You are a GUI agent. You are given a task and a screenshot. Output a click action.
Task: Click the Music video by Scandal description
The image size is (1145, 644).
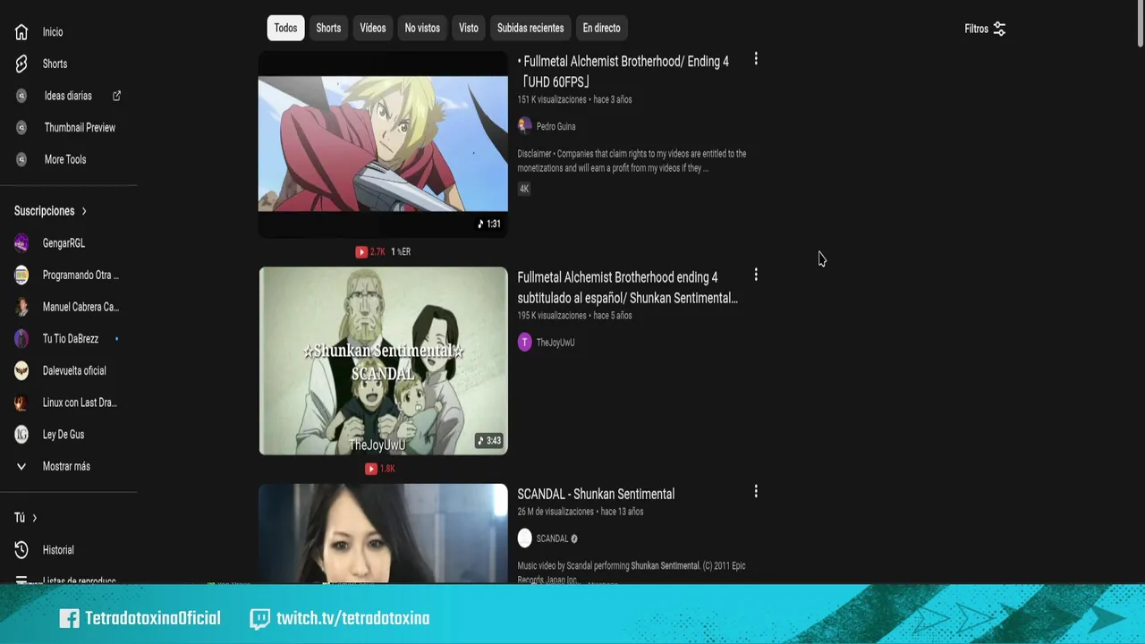[x=632, y=572]
